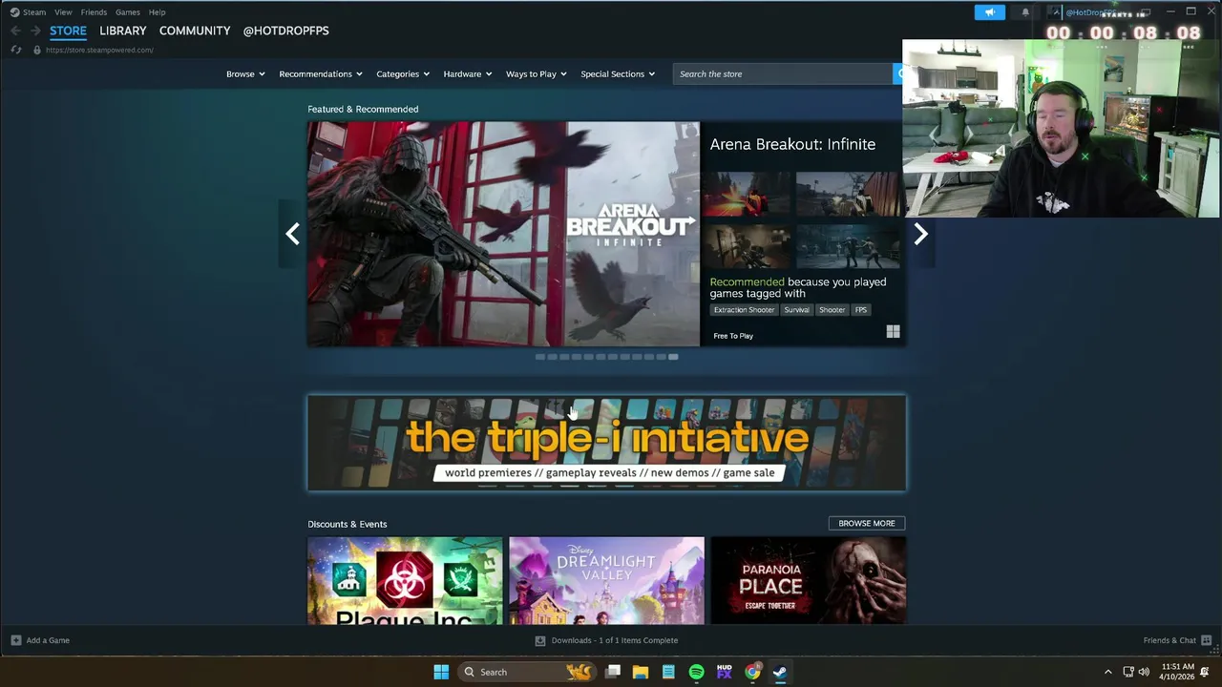Image resolution: width=1222 pixels, height=687 pixels.
Task: Click the BROWSE MORE button
Action: (867, 523)
